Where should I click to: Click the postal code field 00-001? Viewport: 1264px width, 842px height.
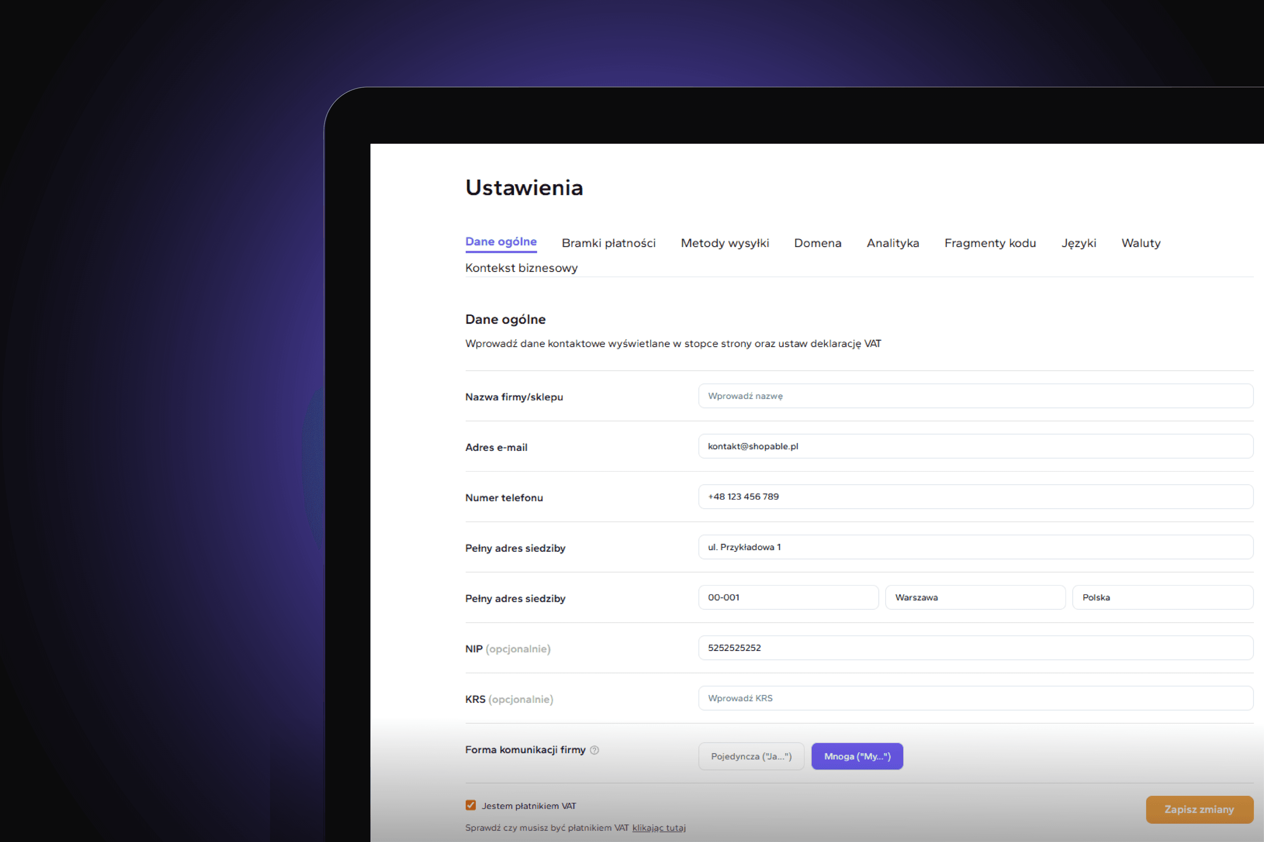(788, 598)
